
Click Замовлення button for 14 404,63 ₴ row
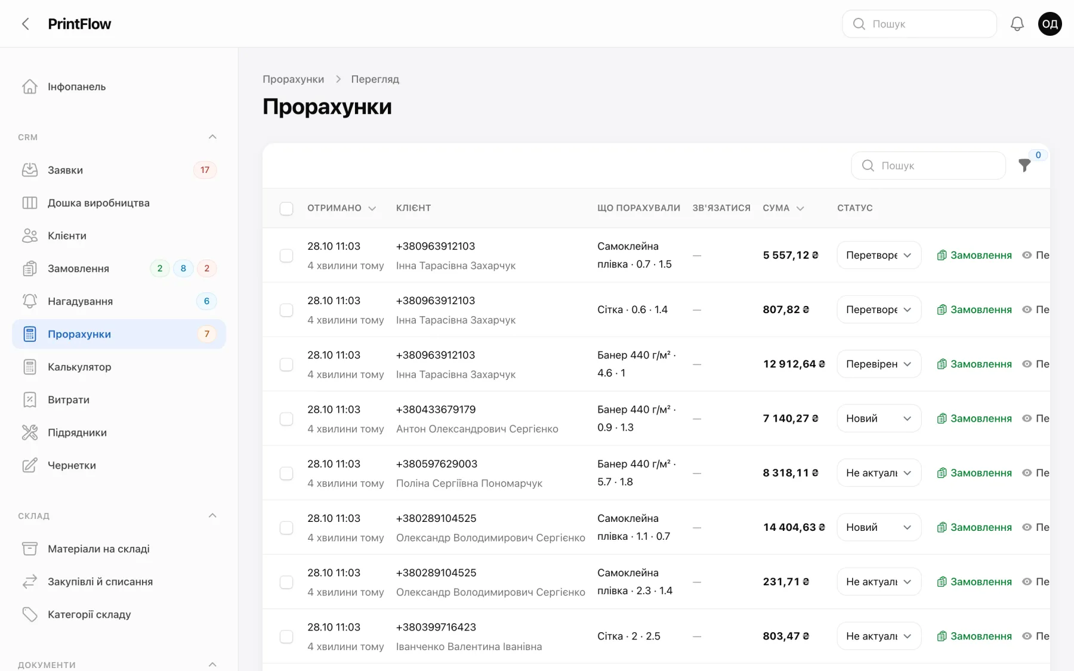[974, 527]
